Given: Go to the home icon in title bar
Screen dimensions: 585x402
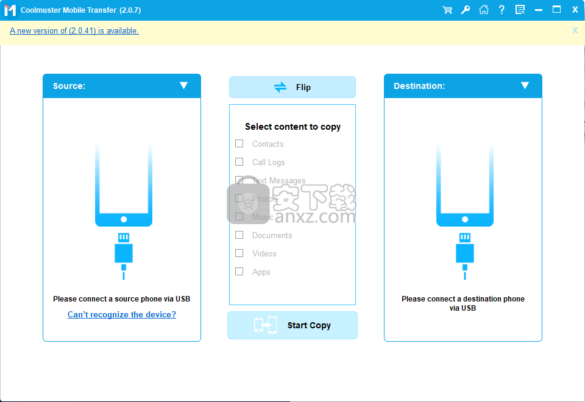Looking at the screenshot, I should (x=483, y=10).
